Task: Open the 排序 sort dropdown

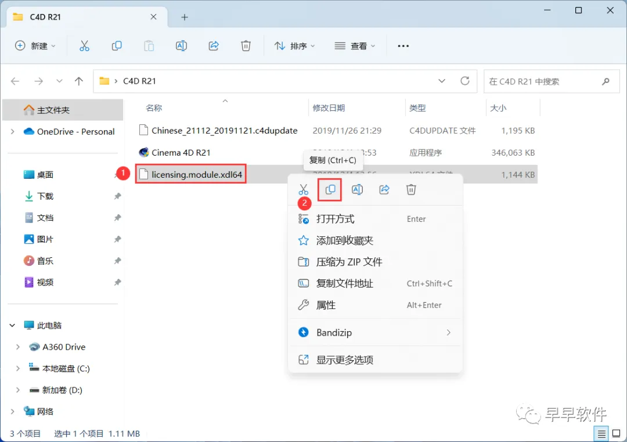Action: tap(295, 46)
